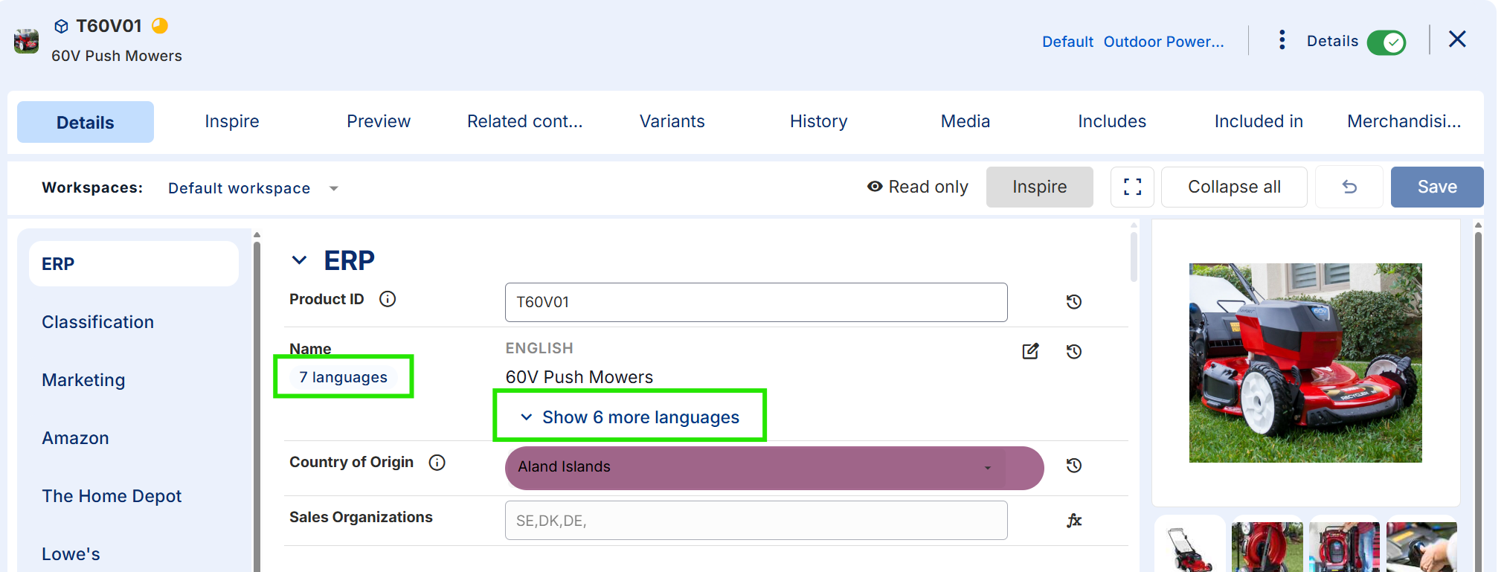This screenshot has height=572, width=1507.
Task: View history for Country of Origin
Action: pos(1073,466)
